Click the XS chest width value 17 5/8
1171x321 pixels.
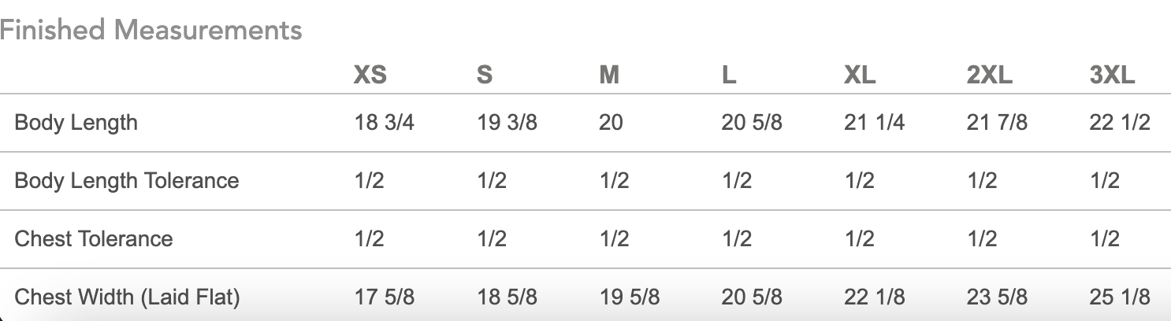pos(384,297)
